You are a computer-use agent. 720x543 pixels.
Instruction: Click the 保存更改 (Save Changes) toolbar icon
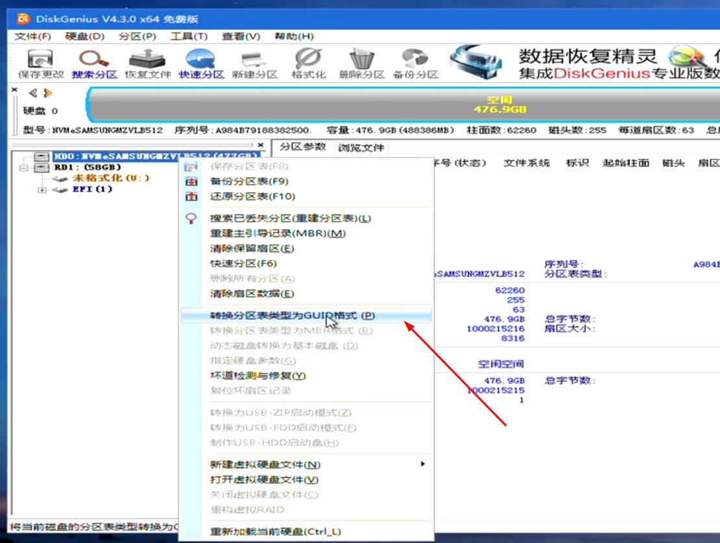pos(41,60)
